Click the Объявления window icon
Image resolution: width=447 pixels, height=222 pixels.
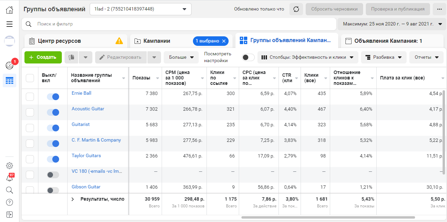pos(348,41)
